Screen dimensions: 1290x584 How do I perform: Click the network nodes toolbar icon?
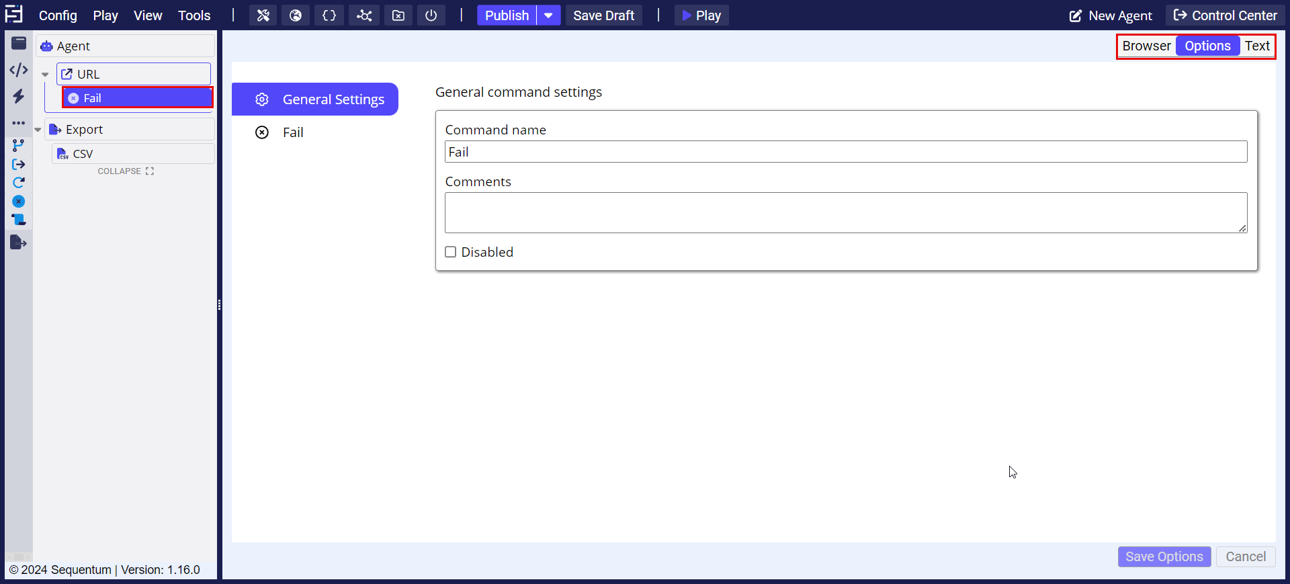tap(364, 15)
